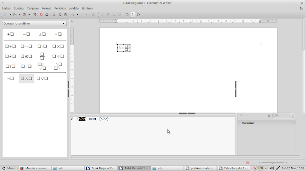Open the Operator Unari/Biner category dropdown
Viewport: 305px width, 171px height.
pyautogui.click(x=34, y=23)
